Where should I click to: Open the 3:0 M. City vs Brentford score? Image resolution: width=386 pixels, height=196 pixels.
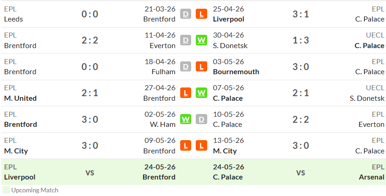[90, 146]
